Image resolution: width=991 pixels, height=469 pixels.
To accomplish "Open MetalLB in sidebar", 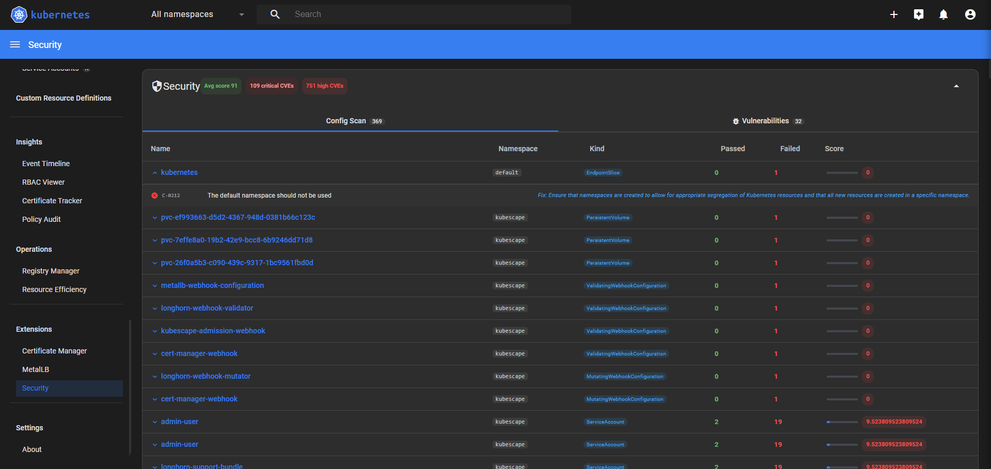I will click(x=36, y=369).
